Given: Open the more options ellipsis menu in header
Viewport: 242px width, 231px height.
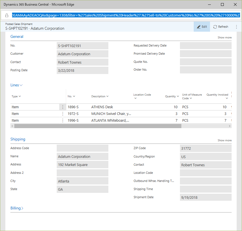Looking at the screenshot, I should point(236,27).
